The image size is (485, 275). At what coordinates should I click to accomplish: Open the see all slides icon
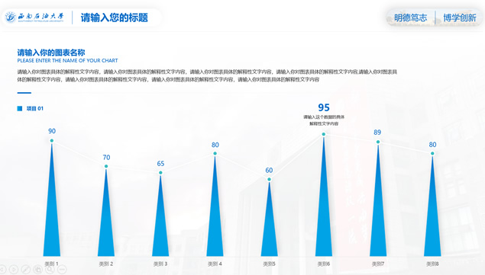pos(37,270)
